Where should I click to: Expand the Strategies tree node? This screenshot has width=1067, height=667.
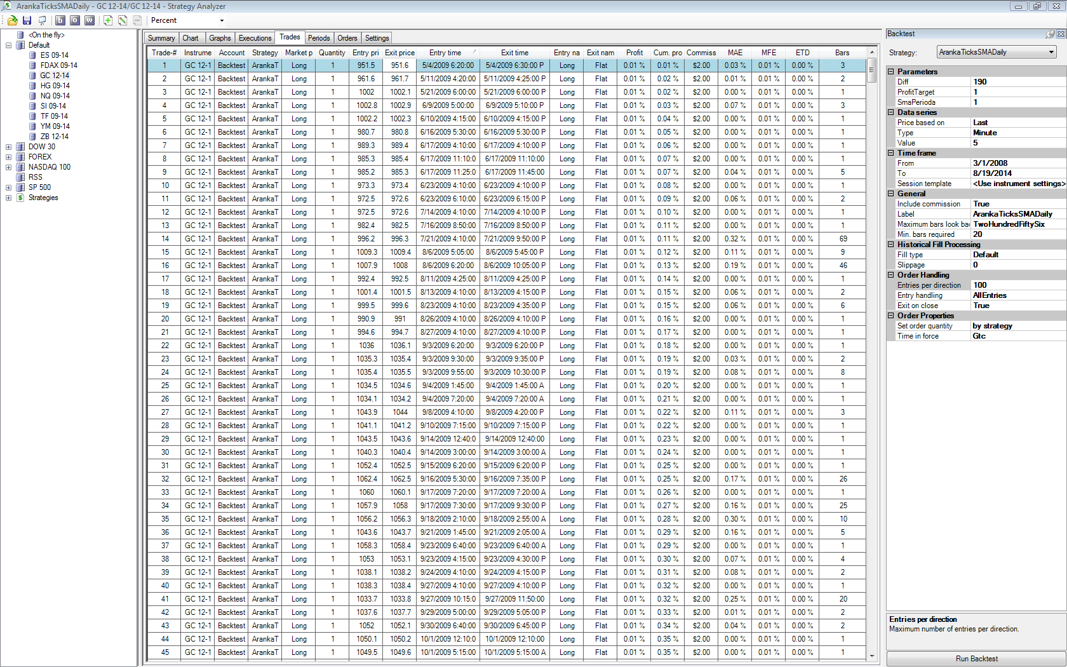[8, 198]
